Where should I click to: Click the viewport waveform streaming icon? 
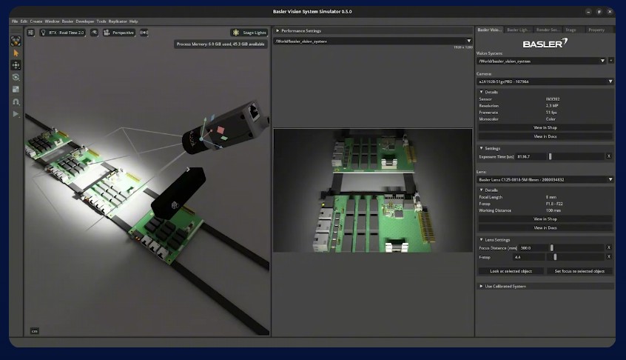tap(144, 33)
